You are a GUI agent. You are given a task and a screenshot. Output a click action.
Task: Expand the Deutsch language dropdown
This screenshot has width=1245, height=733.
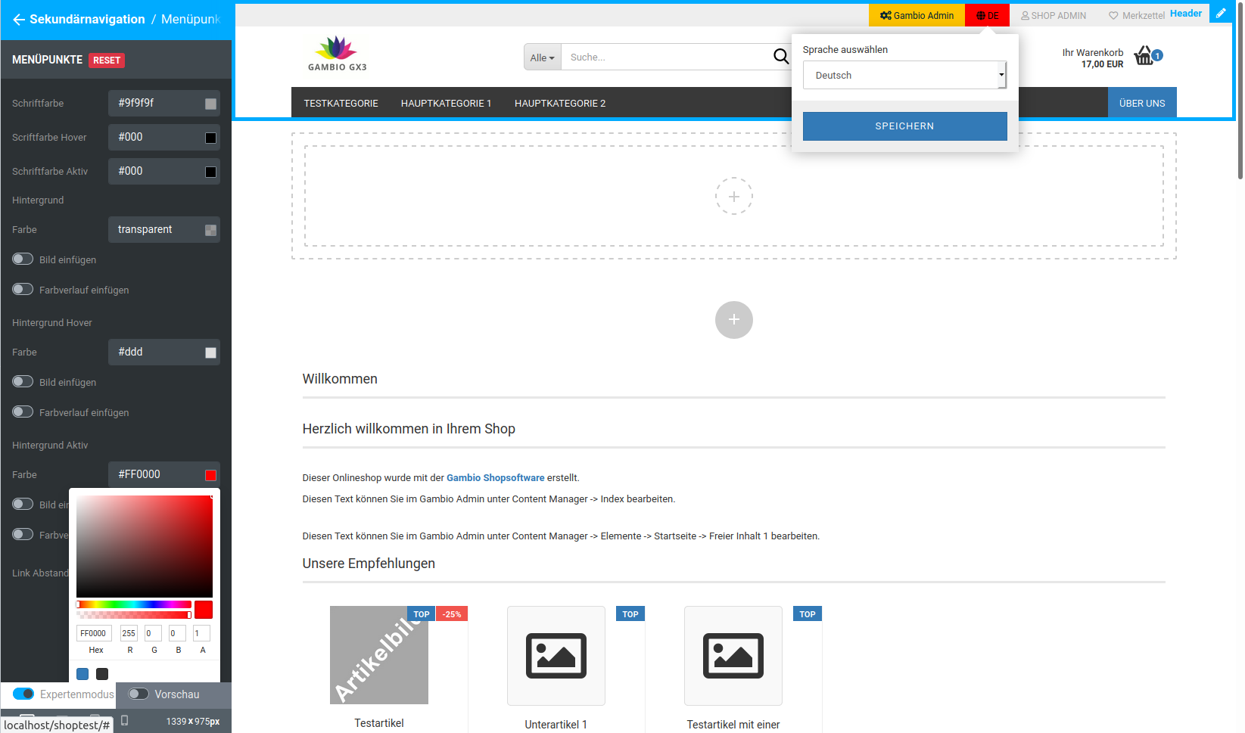tap(904, 76)
